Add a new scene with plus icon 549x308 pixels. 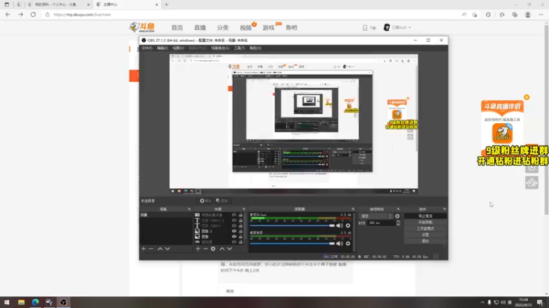click(x=143, y=248)
